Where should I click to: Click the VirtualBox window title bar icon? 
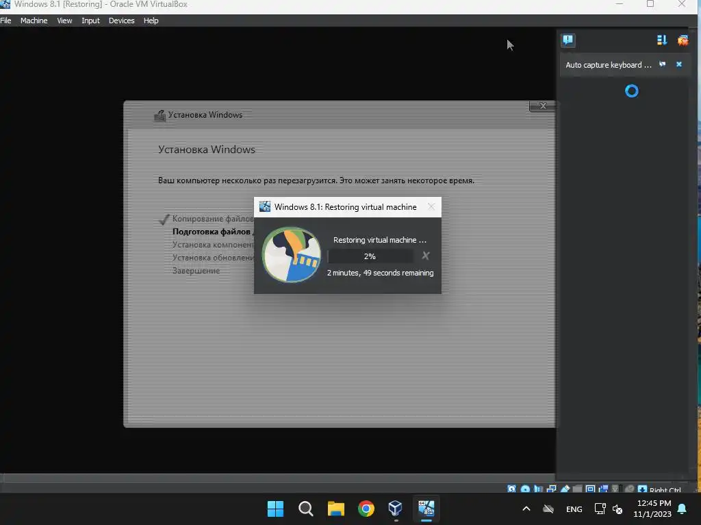tap(5, 5)
